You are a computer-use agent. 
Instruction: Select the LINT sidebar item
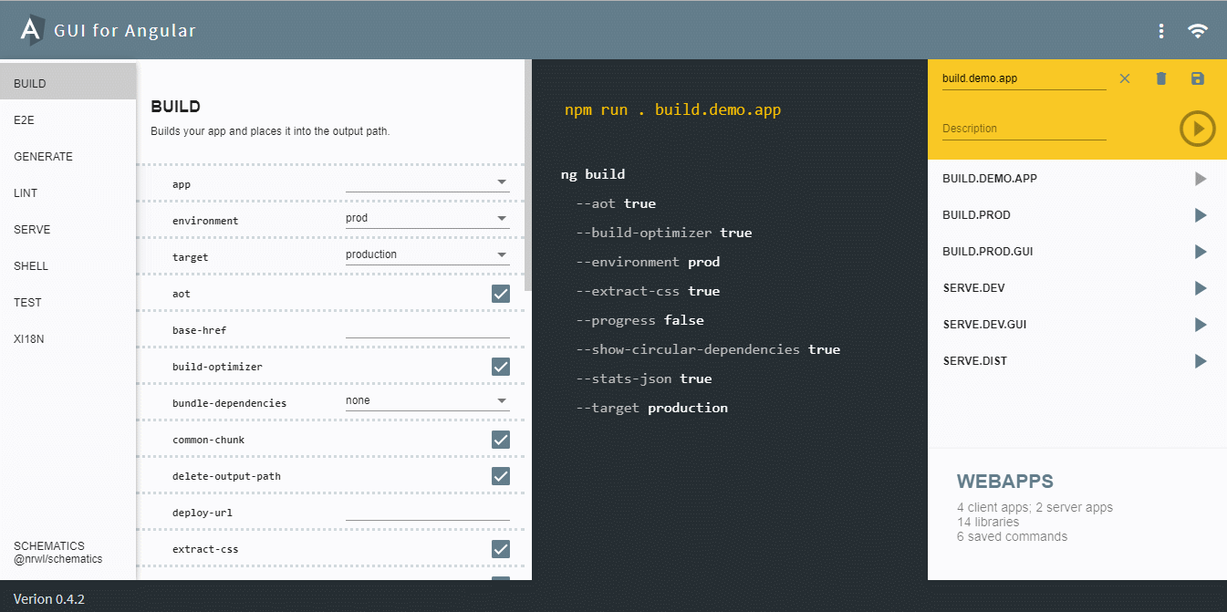68,192
